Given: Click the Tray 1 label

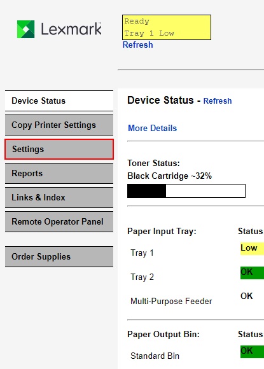Looking at the screenshot, I should click(142, 253).
